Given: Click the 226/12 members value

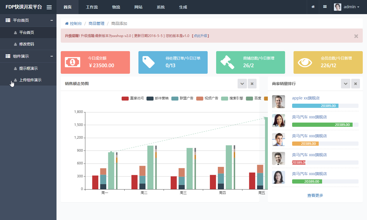Looking at the screenshot, I should click(x=329, y=66).
